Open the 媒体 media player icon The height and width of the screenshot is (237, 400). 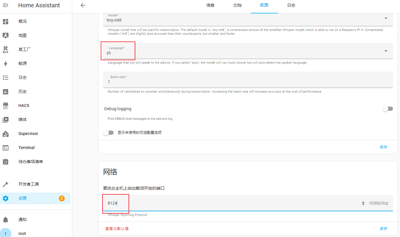tap(6, 120)
